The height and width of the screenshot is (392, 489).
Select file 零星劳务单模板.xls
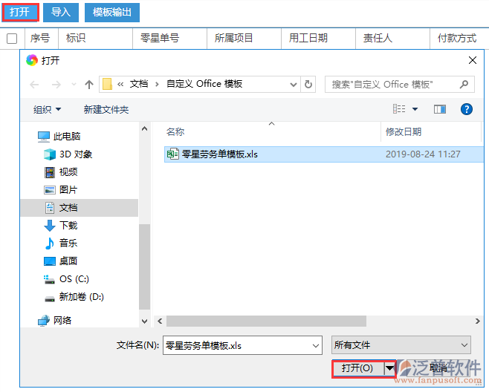coord(324,154)
